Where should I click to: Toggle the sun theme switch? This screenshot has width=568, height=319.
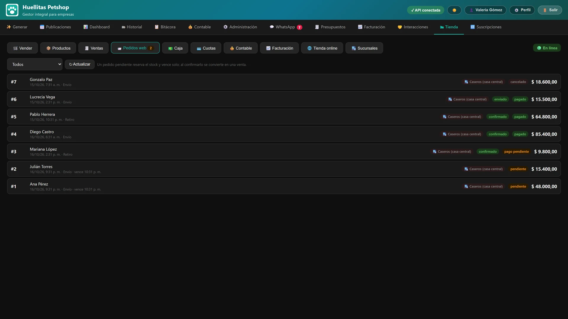click(454, 10)
